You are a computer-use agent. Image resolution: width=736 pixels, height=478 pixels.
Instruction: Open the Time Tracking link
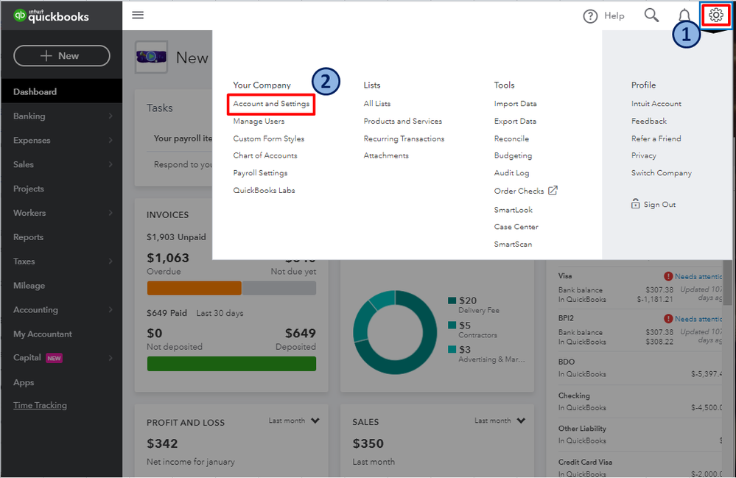[x=40, y=404]
